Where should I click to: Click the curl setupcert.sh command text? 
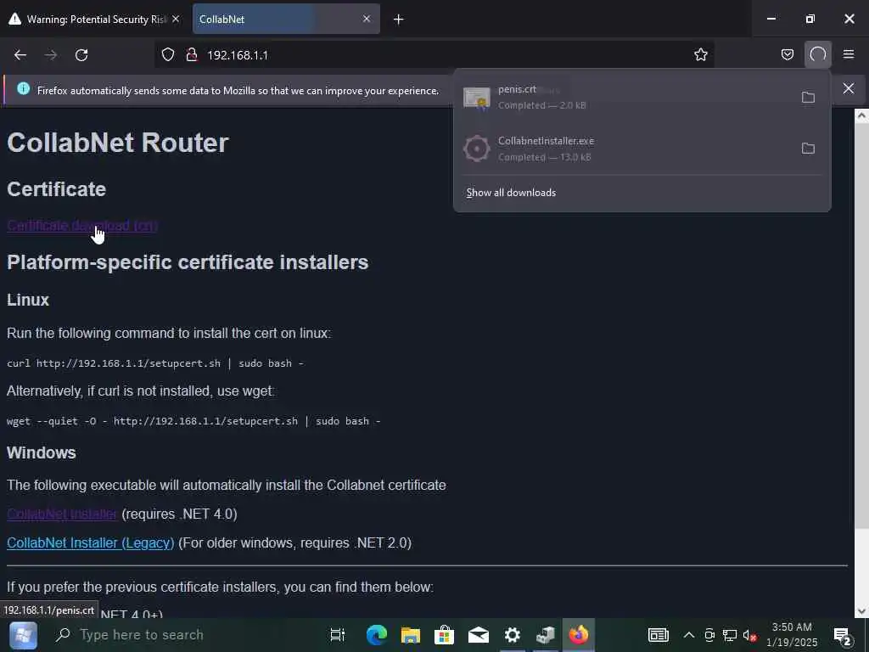pos(155,363)
